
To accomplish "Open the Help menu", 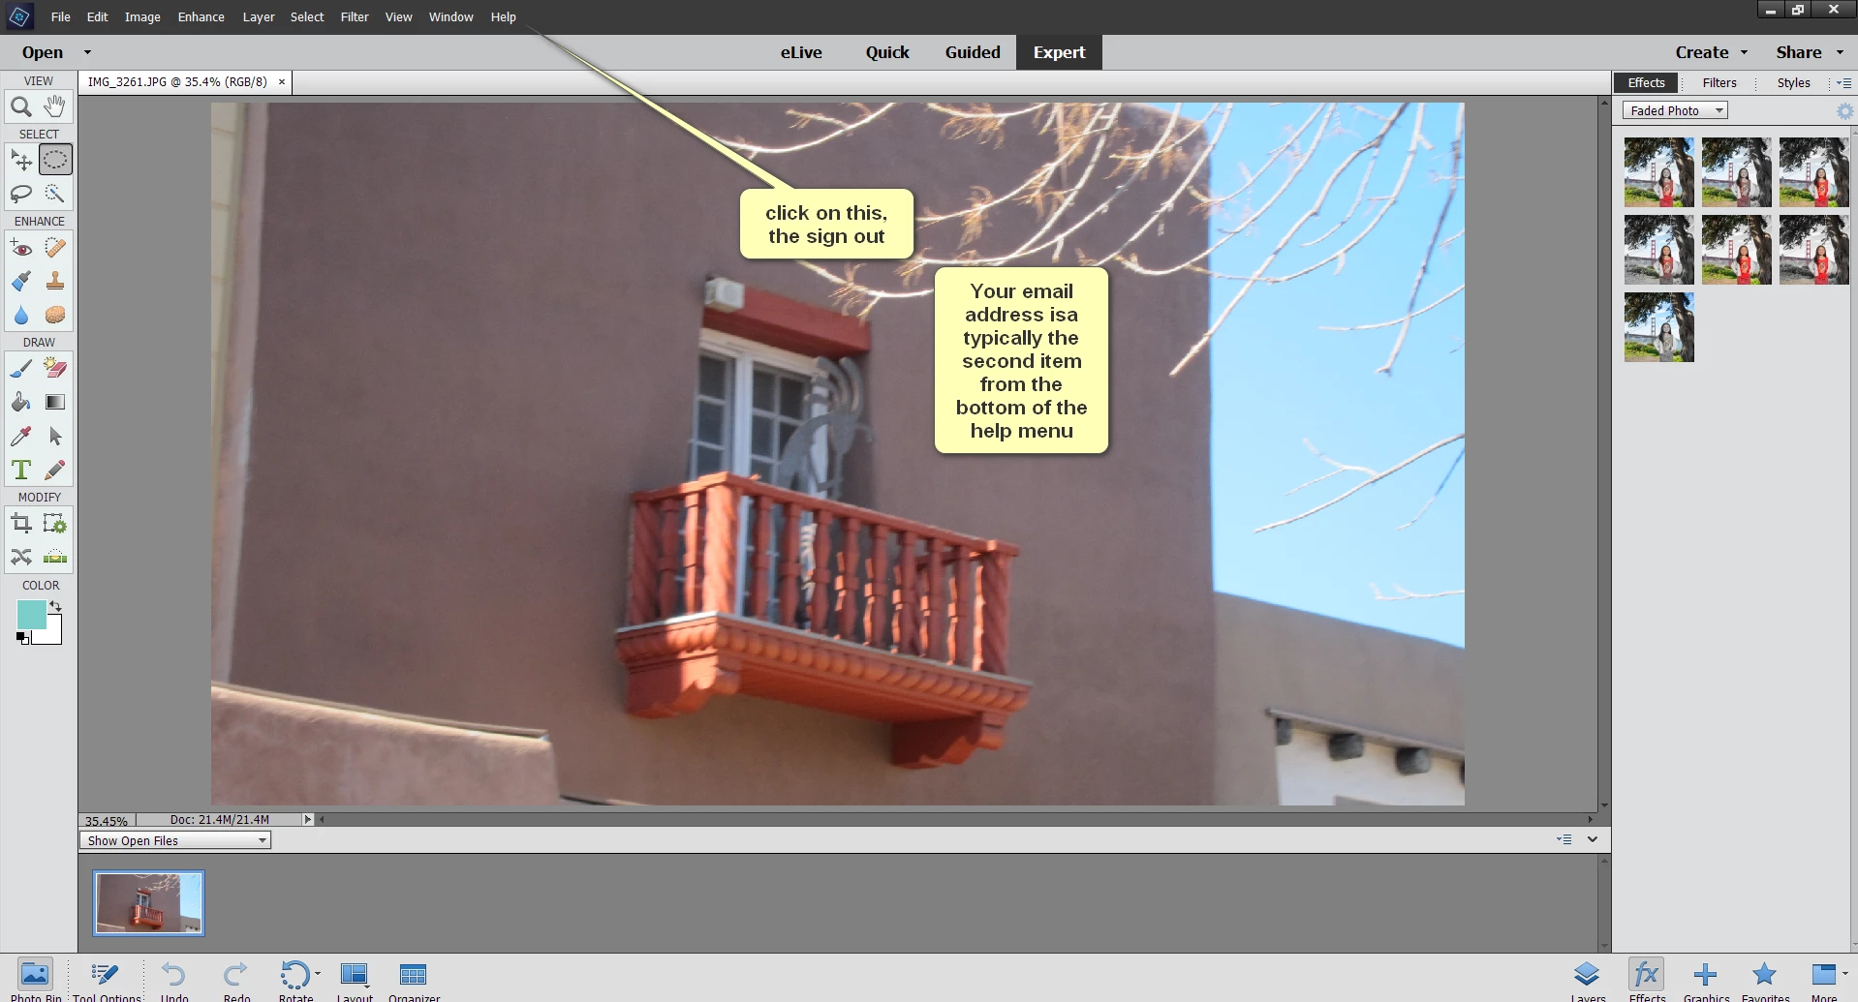I will click(503, 16).
